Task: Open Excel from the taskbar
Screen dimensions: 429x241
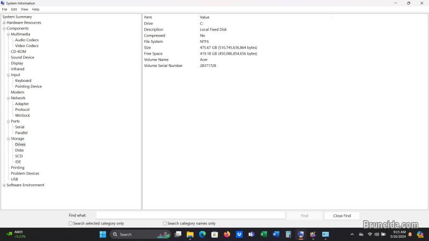Action: coord(264,234)
